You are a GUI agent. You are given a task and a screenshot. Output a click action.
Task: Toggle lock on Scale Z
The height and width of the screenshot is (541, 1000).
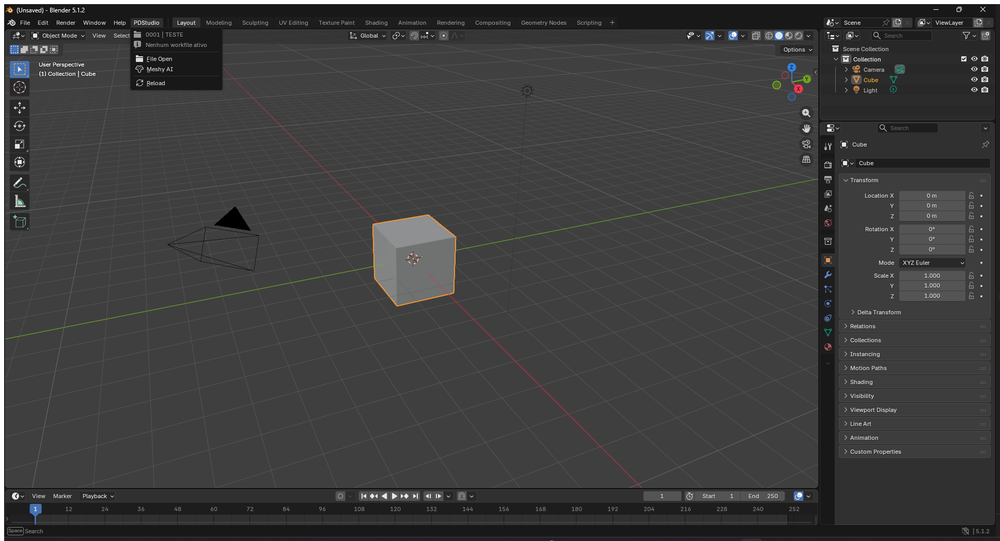point(971,296)
